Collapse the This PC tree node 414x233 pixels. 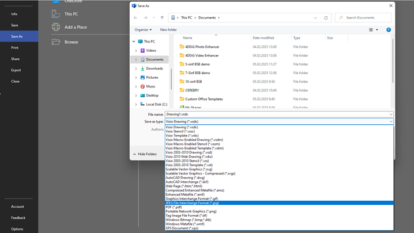click(134, 41)
